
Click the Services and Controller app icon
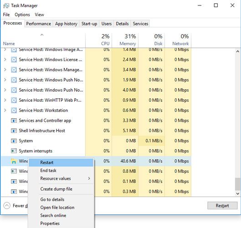(x=14, y=120)
